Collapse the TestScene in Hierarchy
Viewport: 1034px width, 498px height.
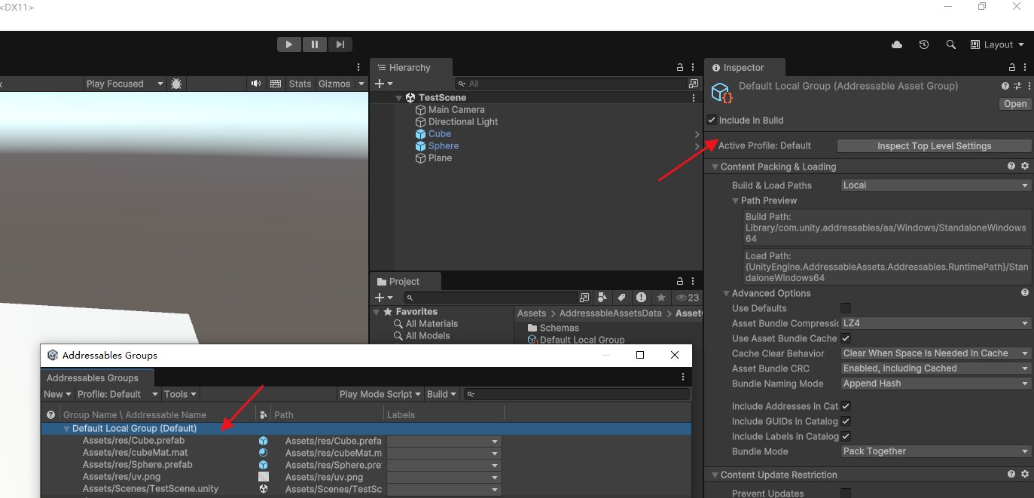[398, 97]
